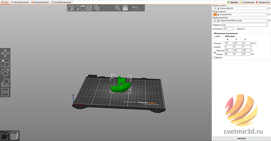Click the Arrange models icon
The width and height of the screenshot is (271, 141).
pos(89,8)
